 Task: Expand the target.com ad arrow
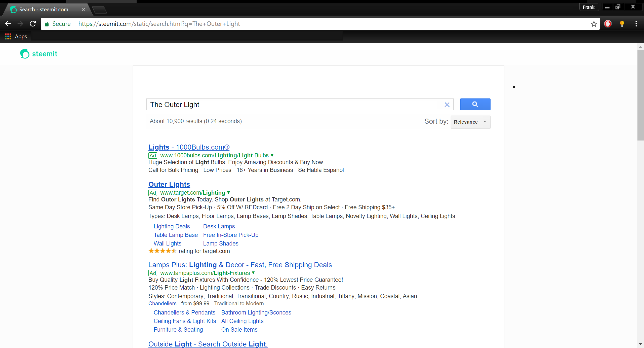pos(228,193)
